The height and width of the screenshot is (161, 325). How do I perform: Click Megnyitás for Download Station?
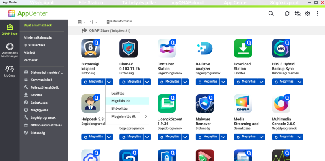point(246,82)
